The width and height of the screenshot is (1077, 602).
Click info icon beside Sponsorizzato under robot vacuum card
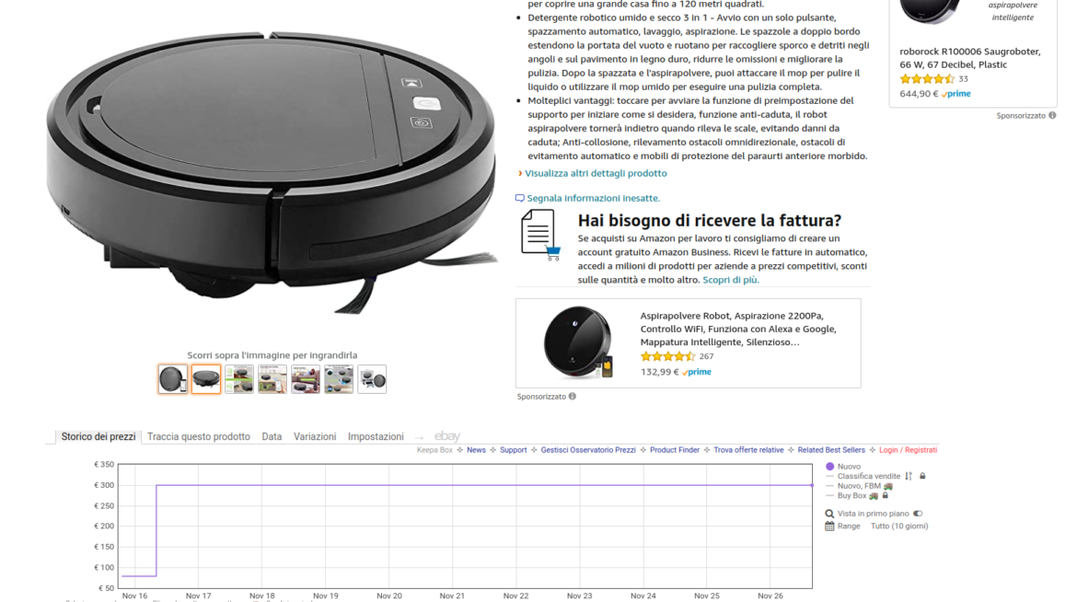click(x=573, y=397)
